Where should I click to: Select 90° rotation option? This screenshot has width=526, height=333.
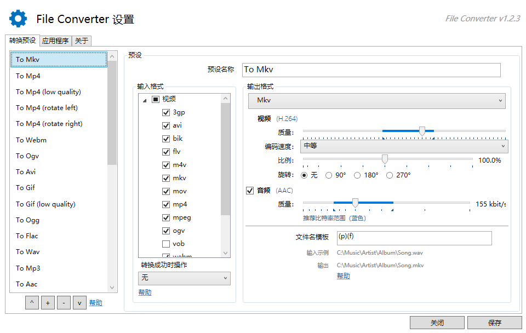[x=329, y=175]
